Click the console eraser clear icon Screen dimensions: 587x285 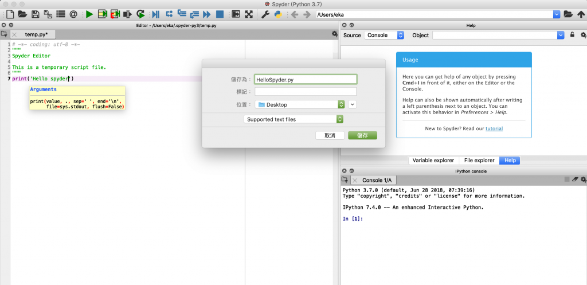[x=576, y=179]
